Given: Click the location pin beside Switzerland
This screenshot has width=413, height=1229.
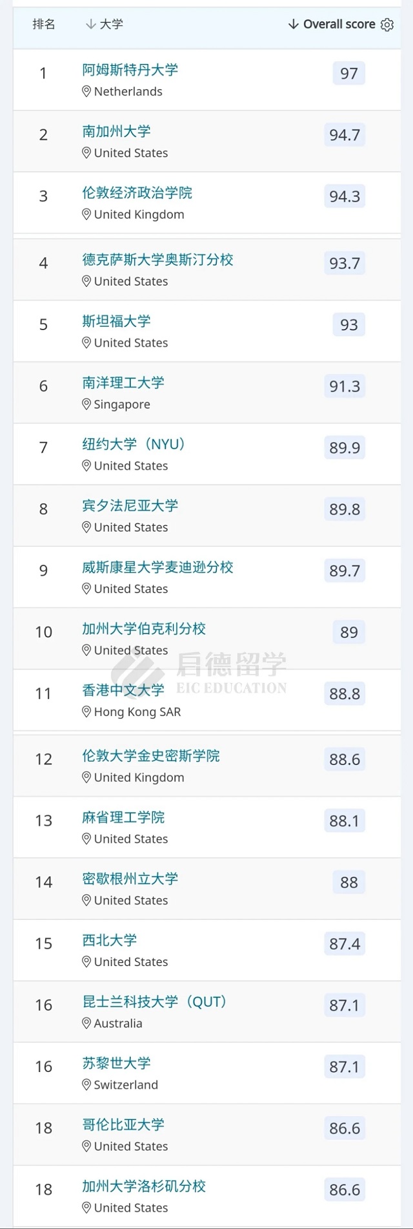Looking at the screenshot, I should pos(86,1085).
